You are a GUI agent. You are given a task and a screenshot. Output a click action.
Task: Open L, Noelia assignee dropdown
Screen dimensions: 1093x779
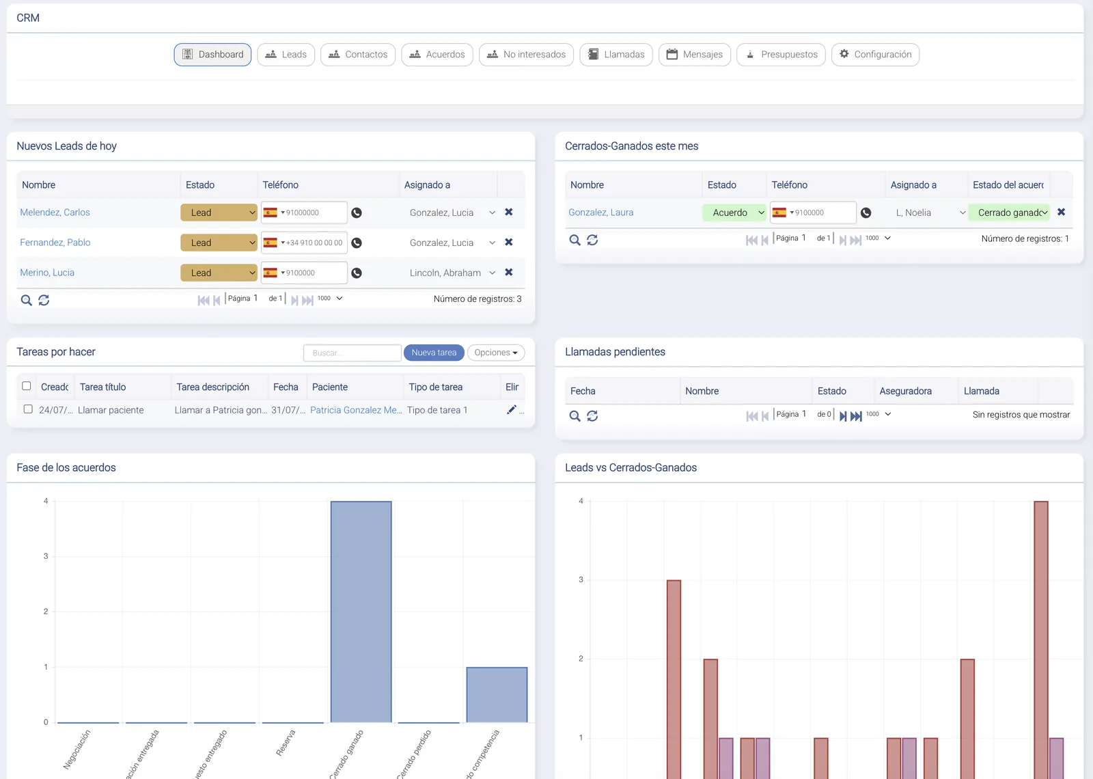929,213
